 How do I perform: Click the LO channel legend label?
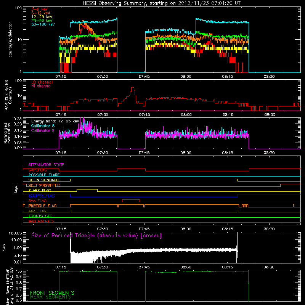pyautogui.click(x=42, y=82)
